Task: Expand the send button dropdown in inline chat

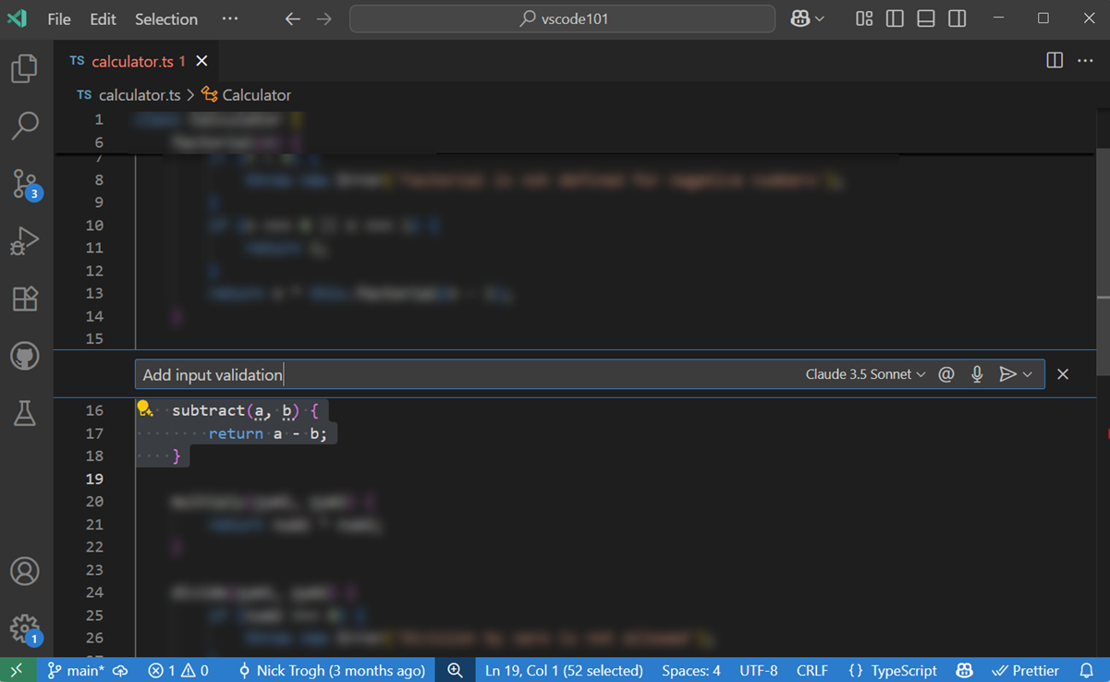Action: coord(1026,373)
